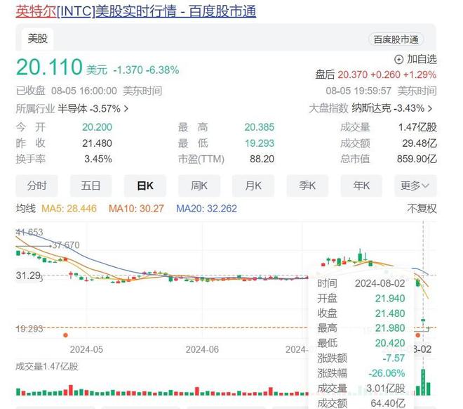463x409 pixels.
Task: Click the 已收盘 08-05 16:00:00 status
Action: pos(66,91)
